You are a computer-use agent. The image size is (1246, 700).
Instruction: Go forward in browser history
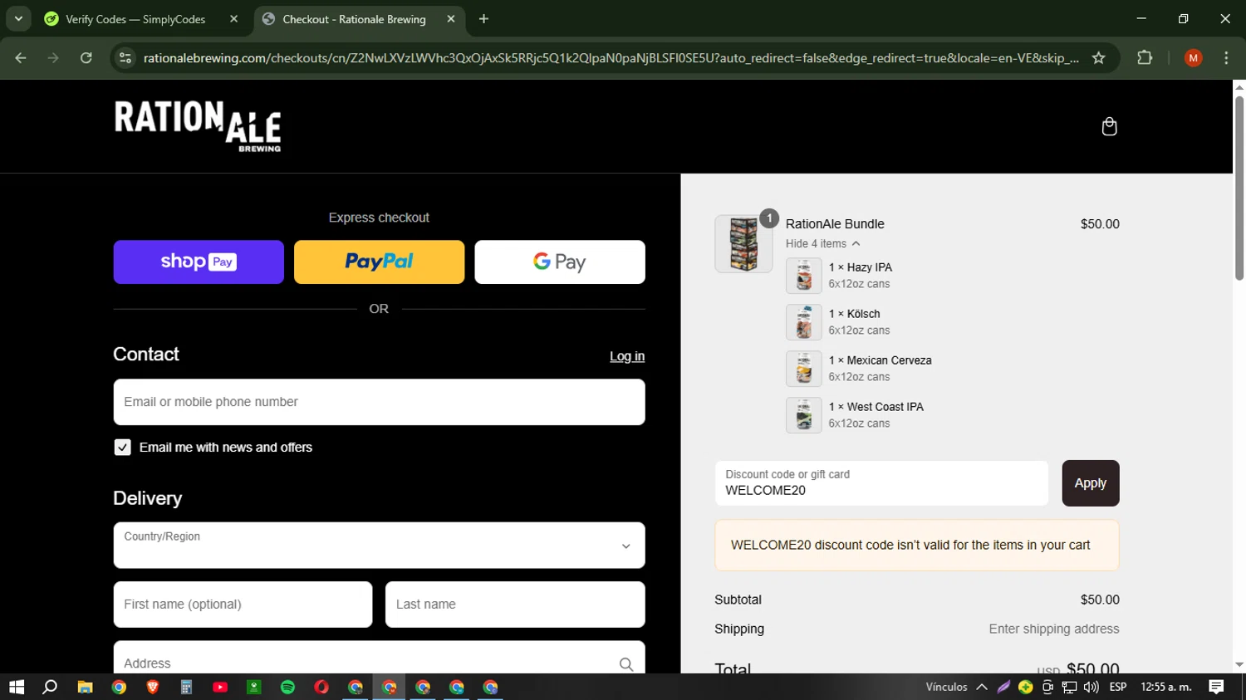(53, 58)
